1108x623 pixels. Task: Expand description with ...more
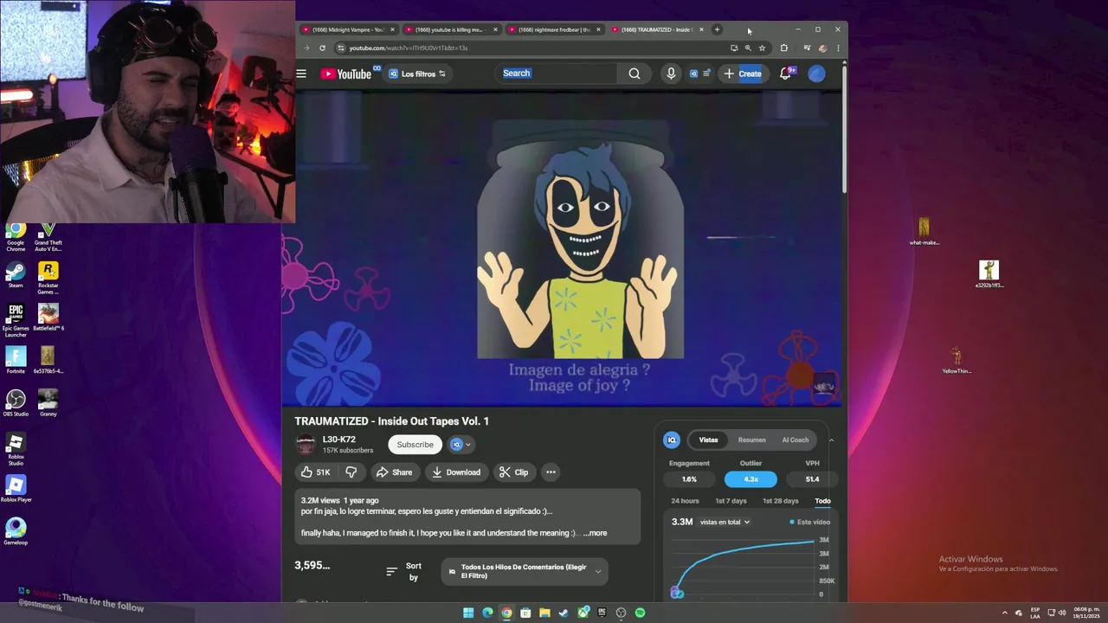(596, 533)
